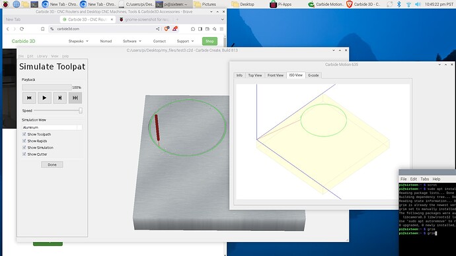Rewind simulation to the start
The image size is (456, 256).
coord(29,98)
